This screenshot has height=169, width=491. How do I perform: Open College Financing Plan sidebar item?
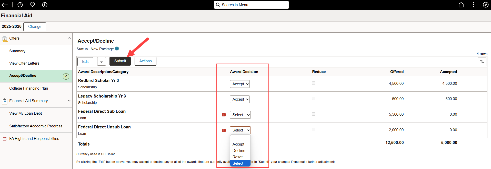pos(36,88)
